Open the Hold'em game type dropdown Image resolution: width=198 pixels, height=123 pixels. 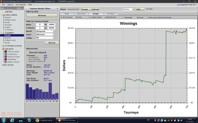pyautogui.click(x=133, y=9)
